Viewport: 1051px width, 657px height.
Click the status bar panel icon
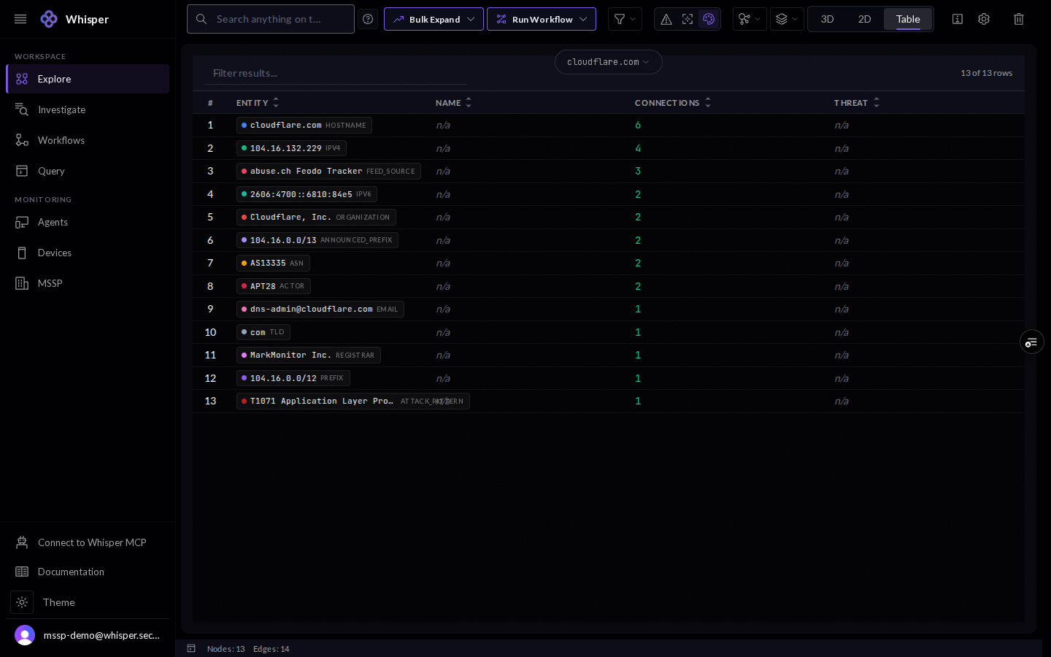[191, 648]
